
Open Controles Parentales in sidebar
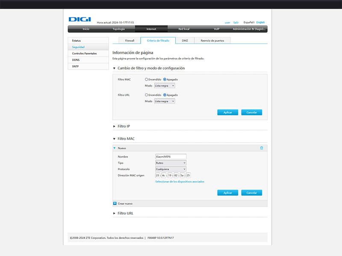(88, 53)
